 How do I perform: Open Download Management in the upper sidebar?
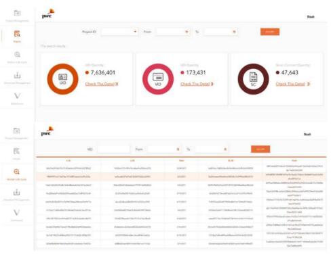click(17, 78)
